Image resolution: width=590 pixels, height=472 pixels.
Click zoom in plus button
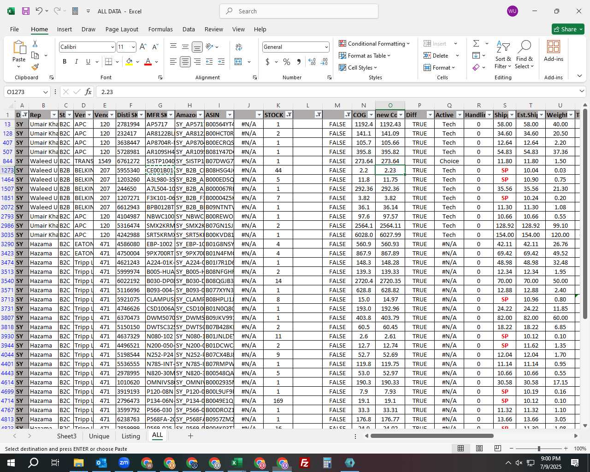pos(566,448)
